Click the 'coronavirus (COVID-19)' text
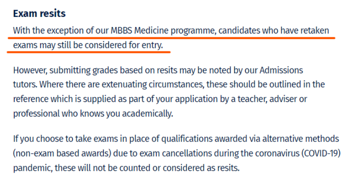This screenshot has width=357, height=181. [298, 153]
